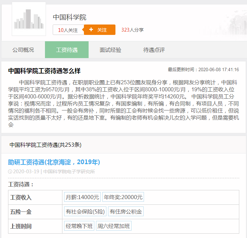Click the 月薪:14000元 tag

point(82,197)
